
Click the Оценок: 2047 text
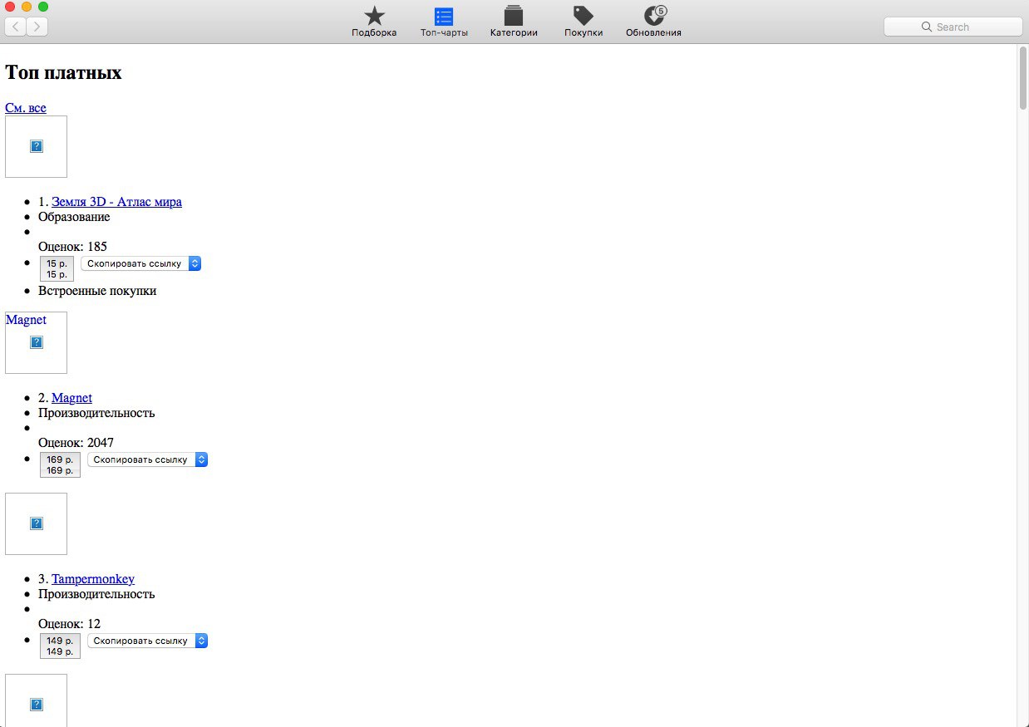click(x=76, y=443)
